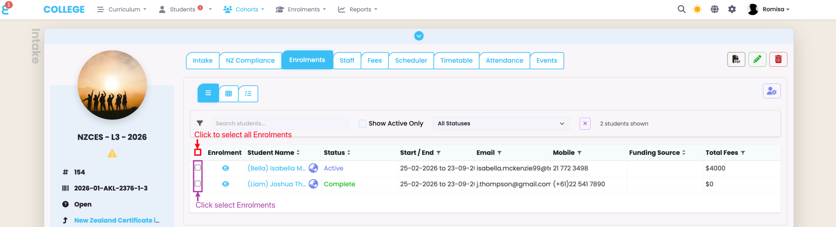Open the All Statuses dropdown

pos(501,123)
